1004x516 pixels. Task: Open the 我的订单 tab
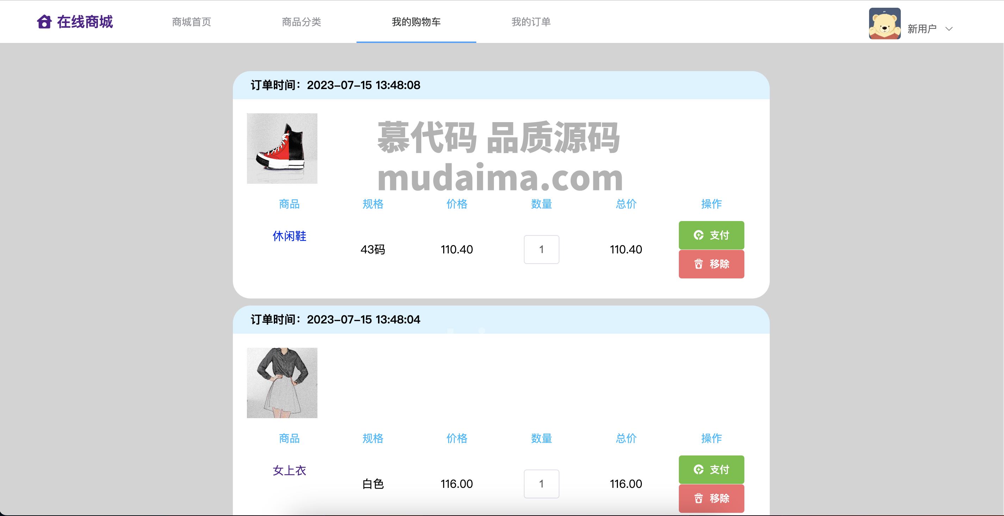point(531,22)
